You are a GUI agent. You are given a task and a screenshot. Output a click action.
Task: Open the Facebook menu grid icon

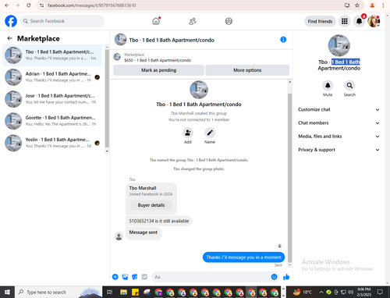coord(345,21)
